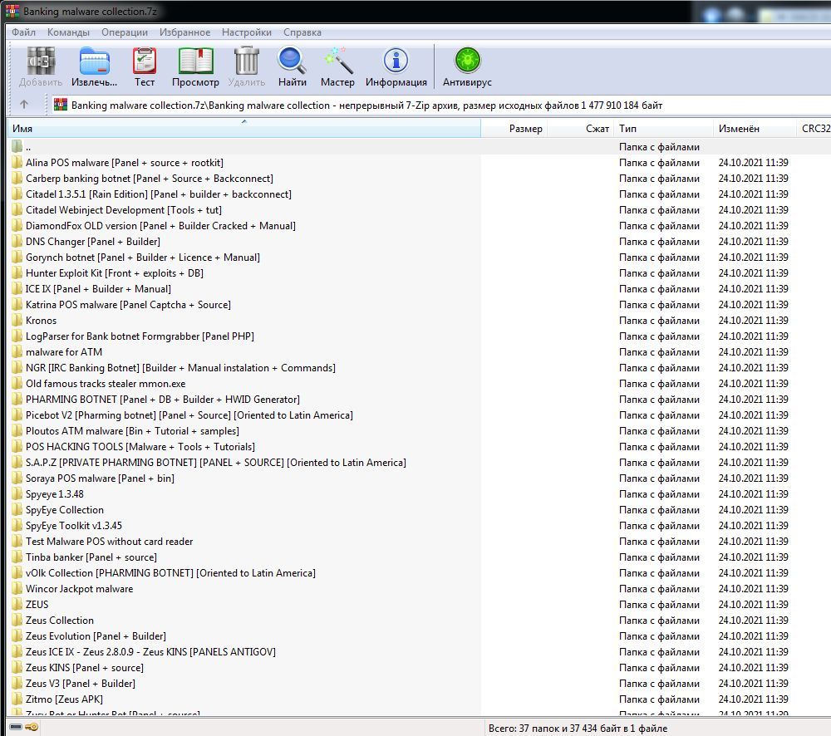831x736 pixels.
Task: Select Soraya POS malware folder
Action: [100, 478]
